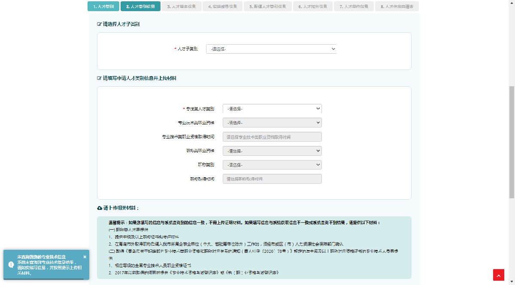Open step 4 家庭成员信息 tab
This screenshot has width=515, height=285.
point(223,6)
